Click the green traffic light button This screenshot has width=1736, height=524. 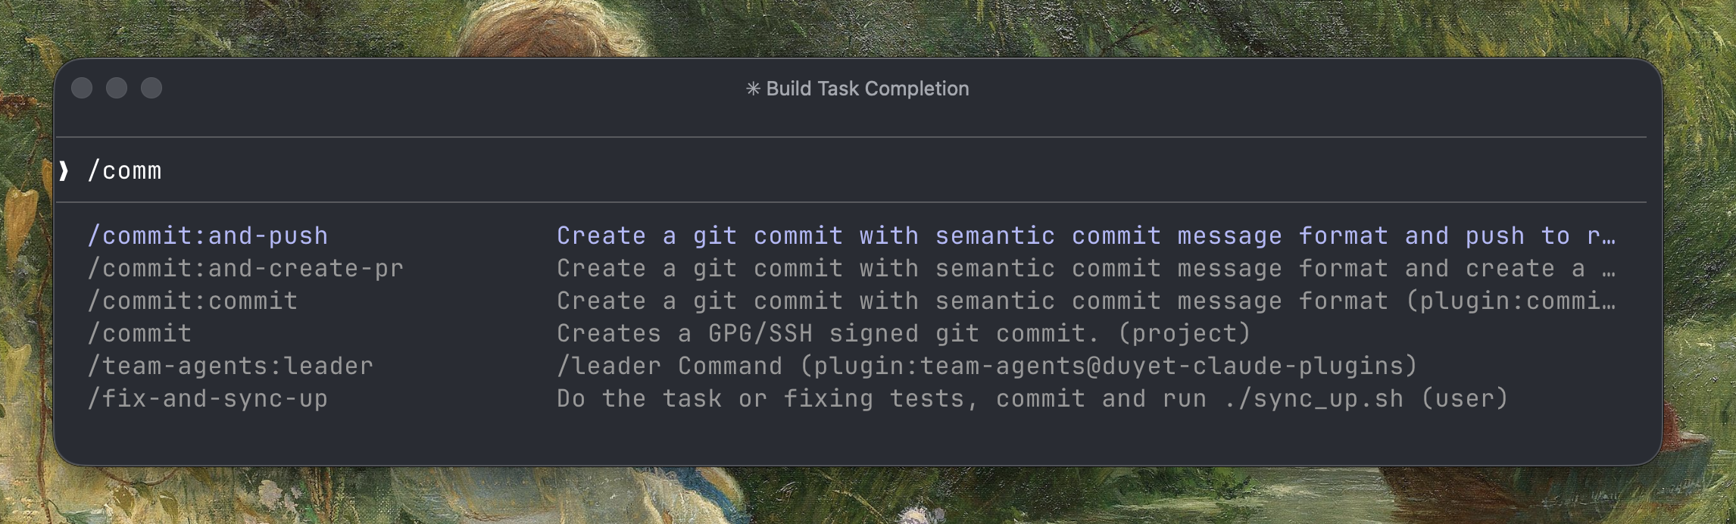[150, 88]
